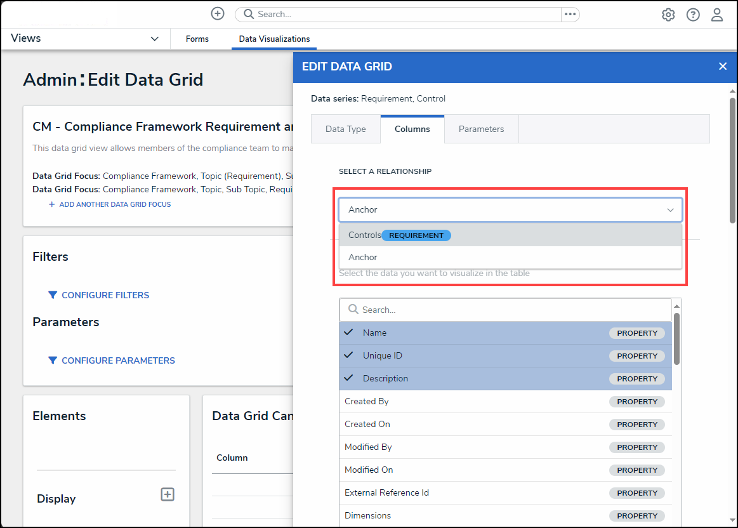The image size is (738, 528).
Task: Expand the Views dropdown
Action: coord(154,39)
